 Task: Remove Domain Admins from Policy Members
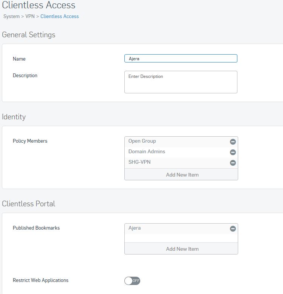(233, 152)
